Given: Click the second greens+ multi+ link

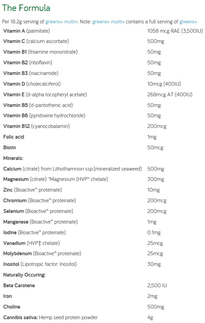Looking at the screenshot, I should (108, 22).
